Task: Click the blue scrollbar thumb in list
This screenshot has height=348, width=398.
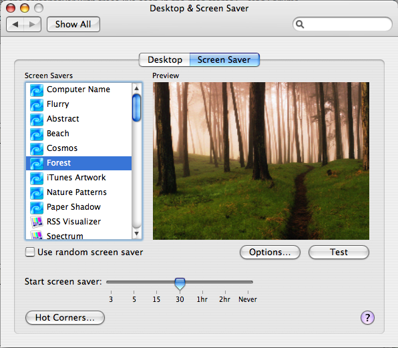Action: click(x=136, y=108)
